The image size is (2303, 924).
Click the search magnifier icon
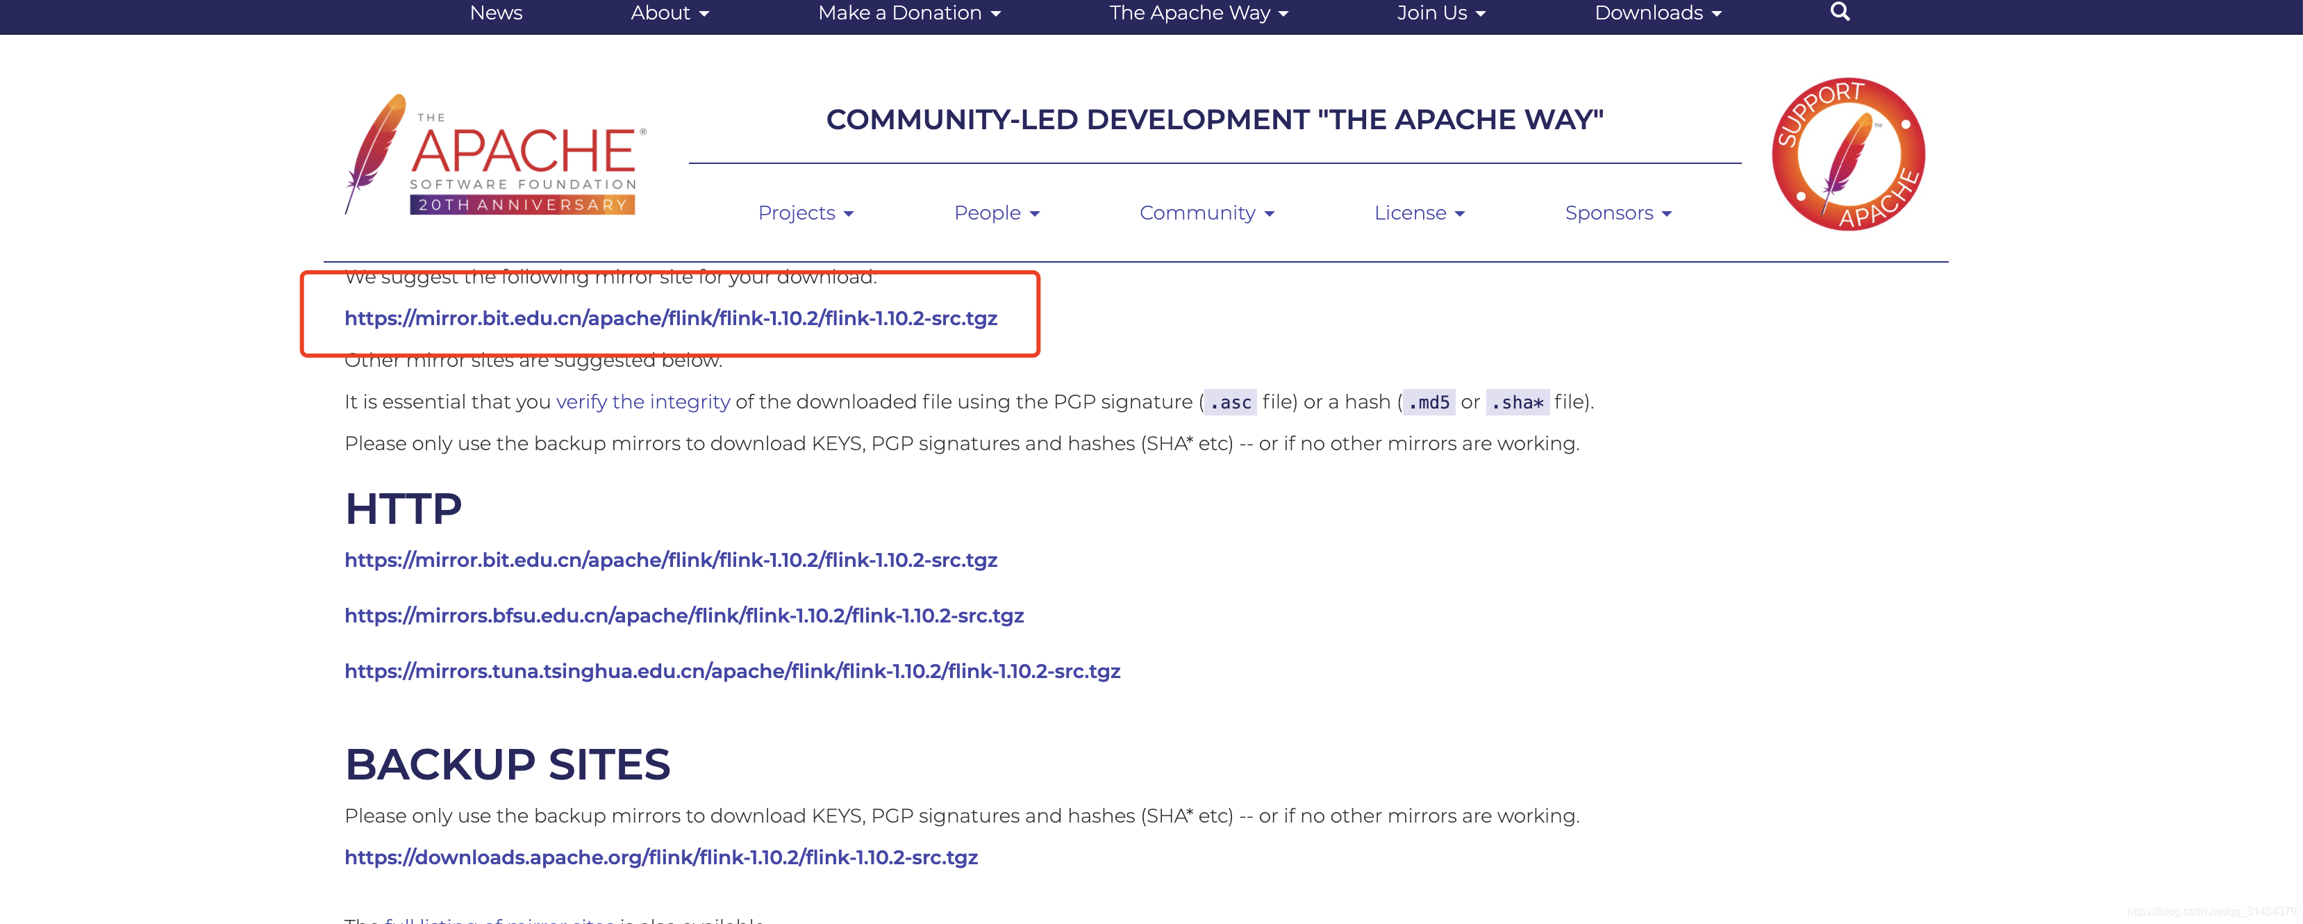click(x=1839, y=12)
